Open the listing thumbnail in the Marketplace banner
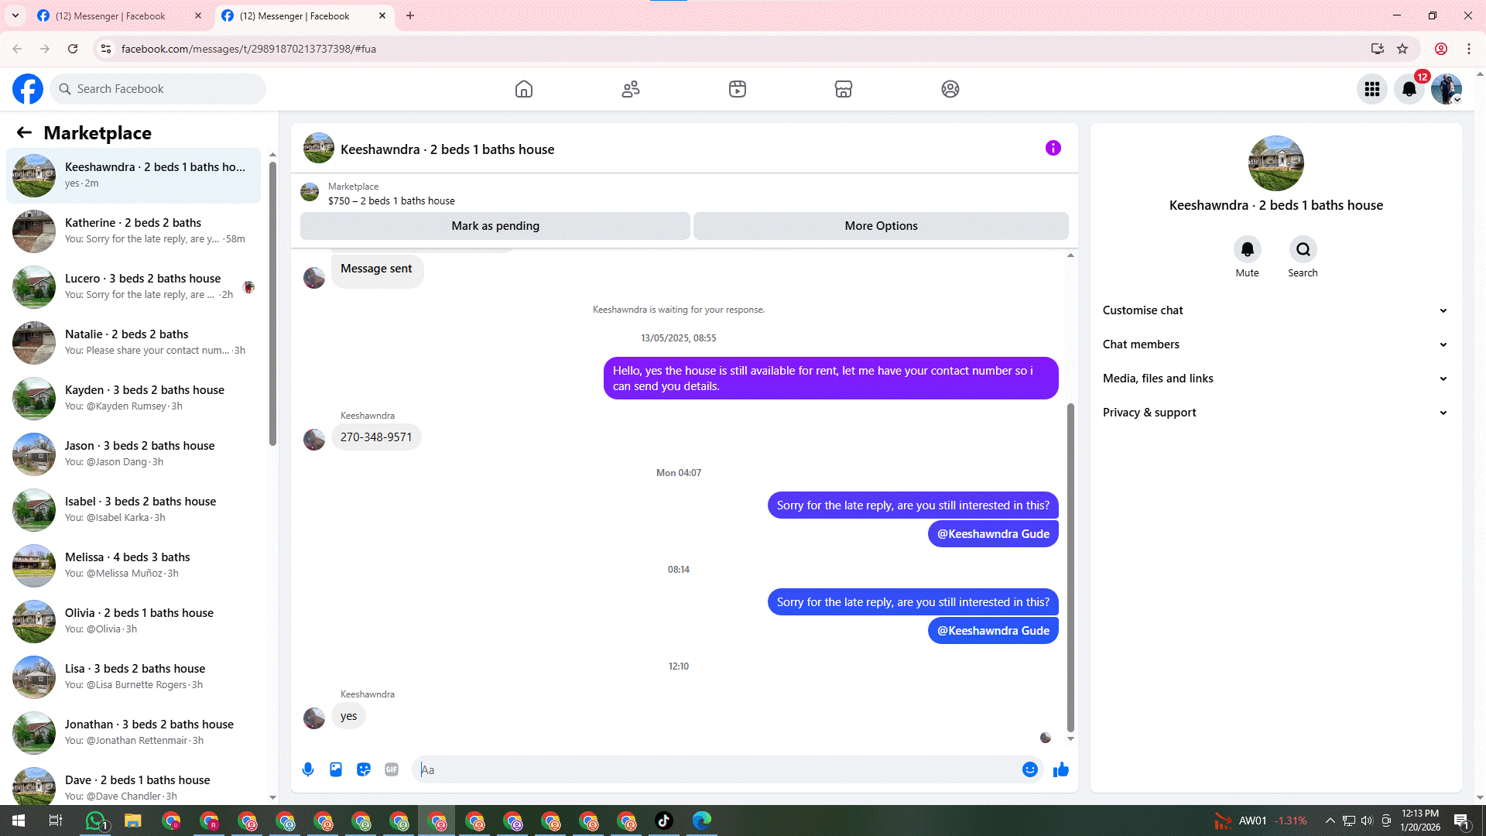Screen dimensions: 1486x836 point(310,193)
